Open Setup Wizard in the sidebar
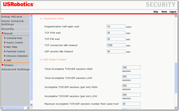 click(x=12, y=17)
